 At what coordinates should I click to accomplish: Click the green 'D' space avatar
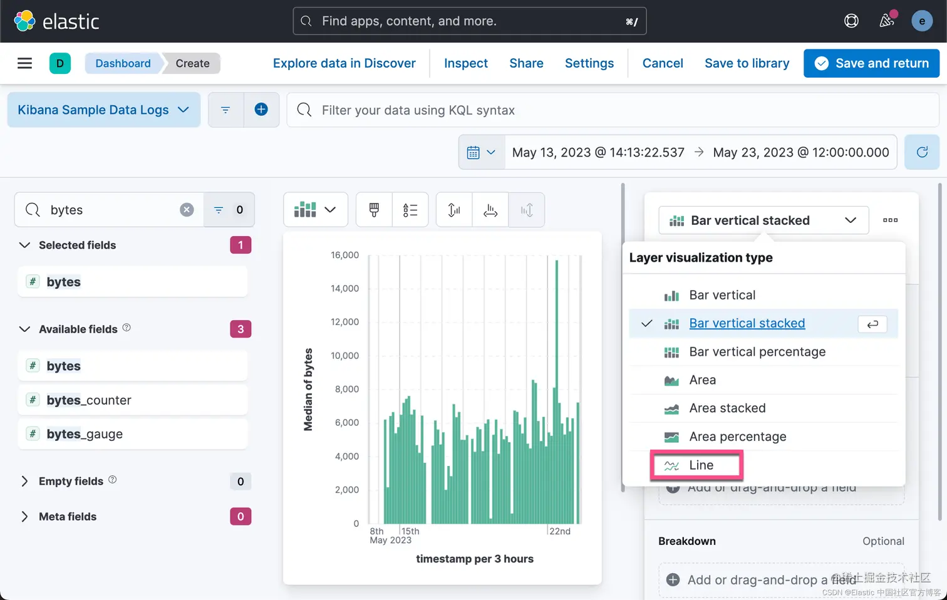tap(60, 63)
